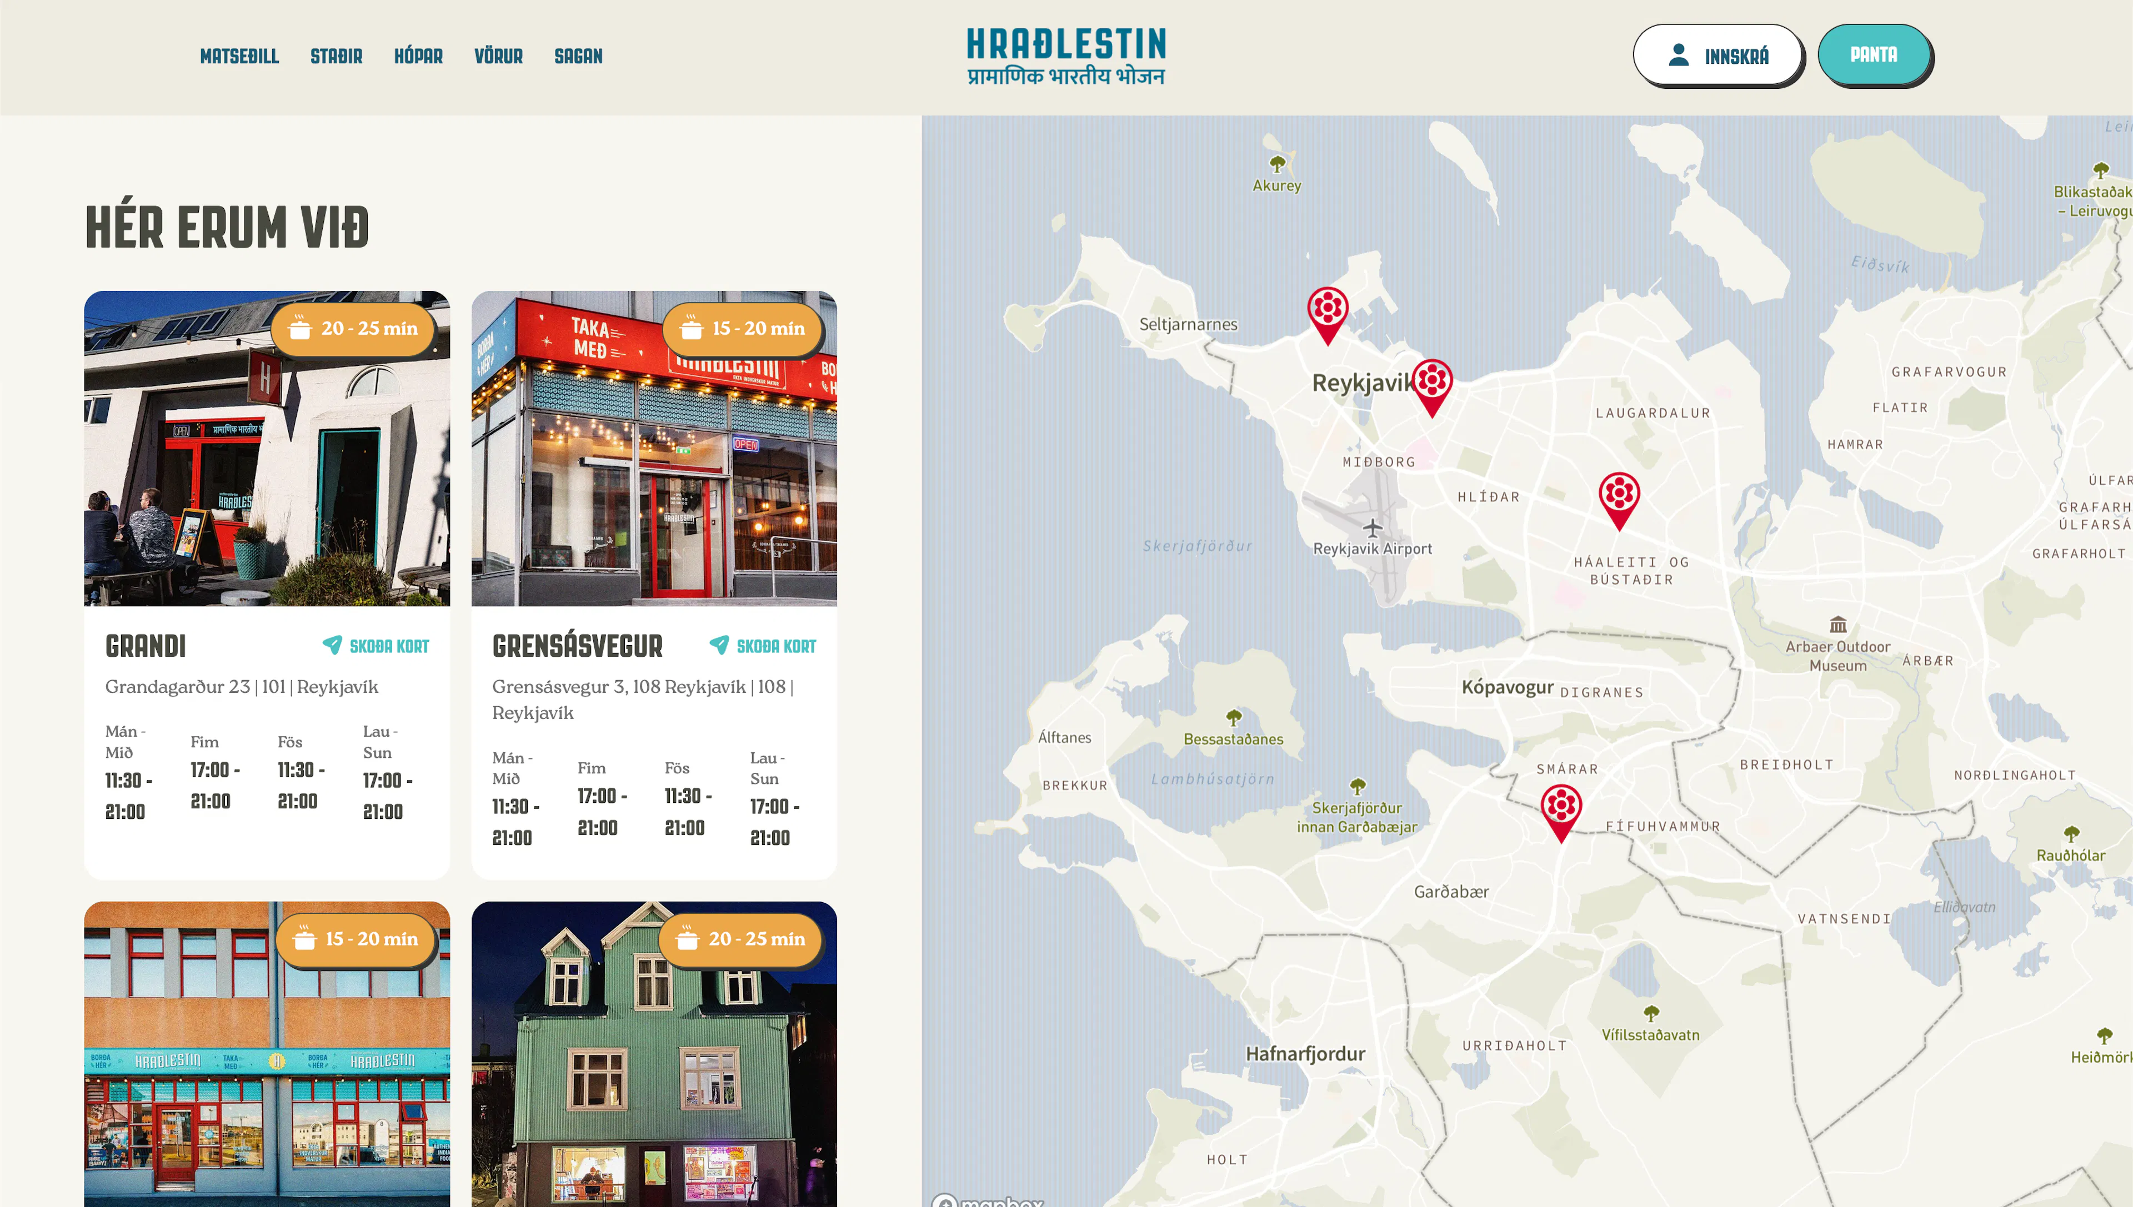This screenshot has width=2133, height=1207.
Task: Click the Reykjavik Airport plane icon
Action: 1373,527
